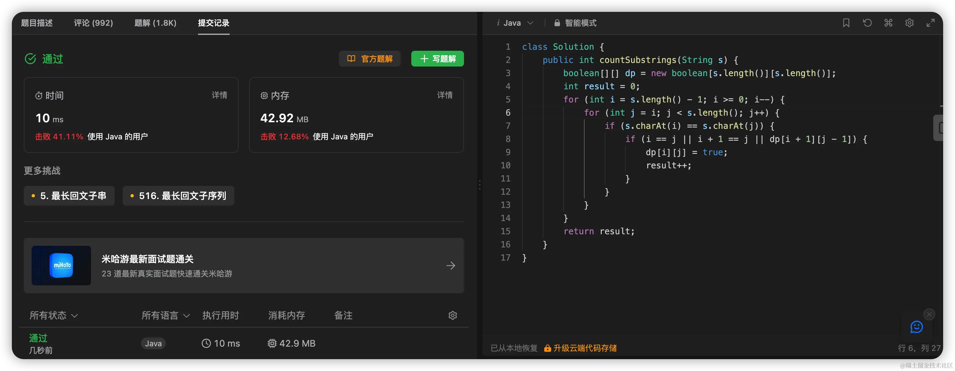This screenshot has width=955, height=371.
Task: Switch to the 题目描述 tab
Action: [x=37, y=23]
